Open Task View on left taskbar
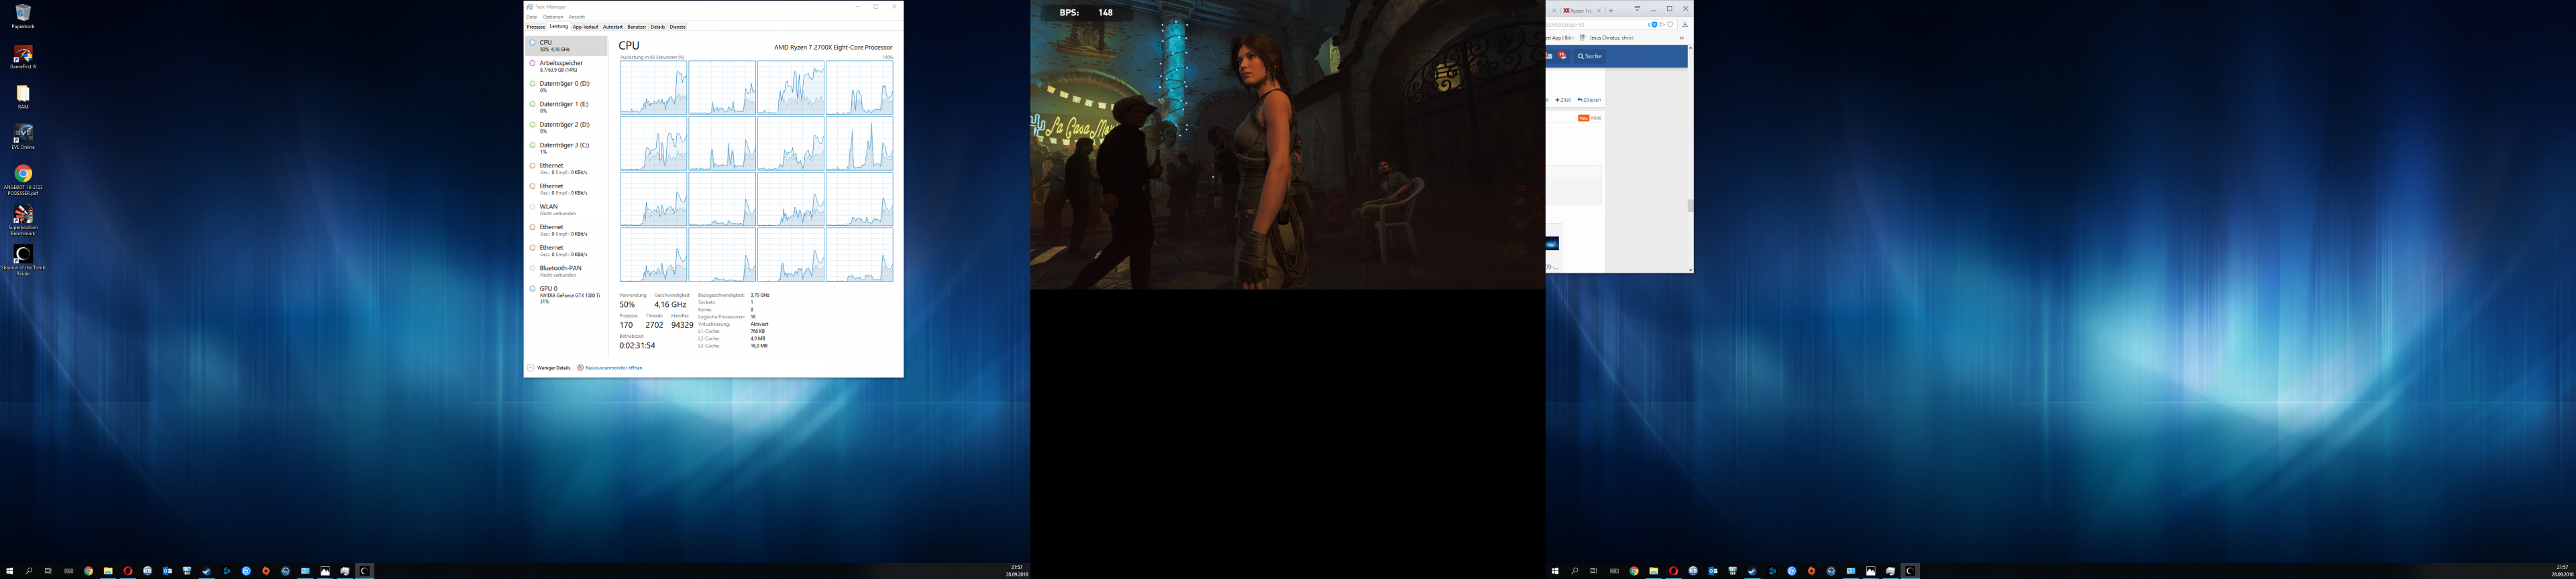 click(x=48, y=571)
